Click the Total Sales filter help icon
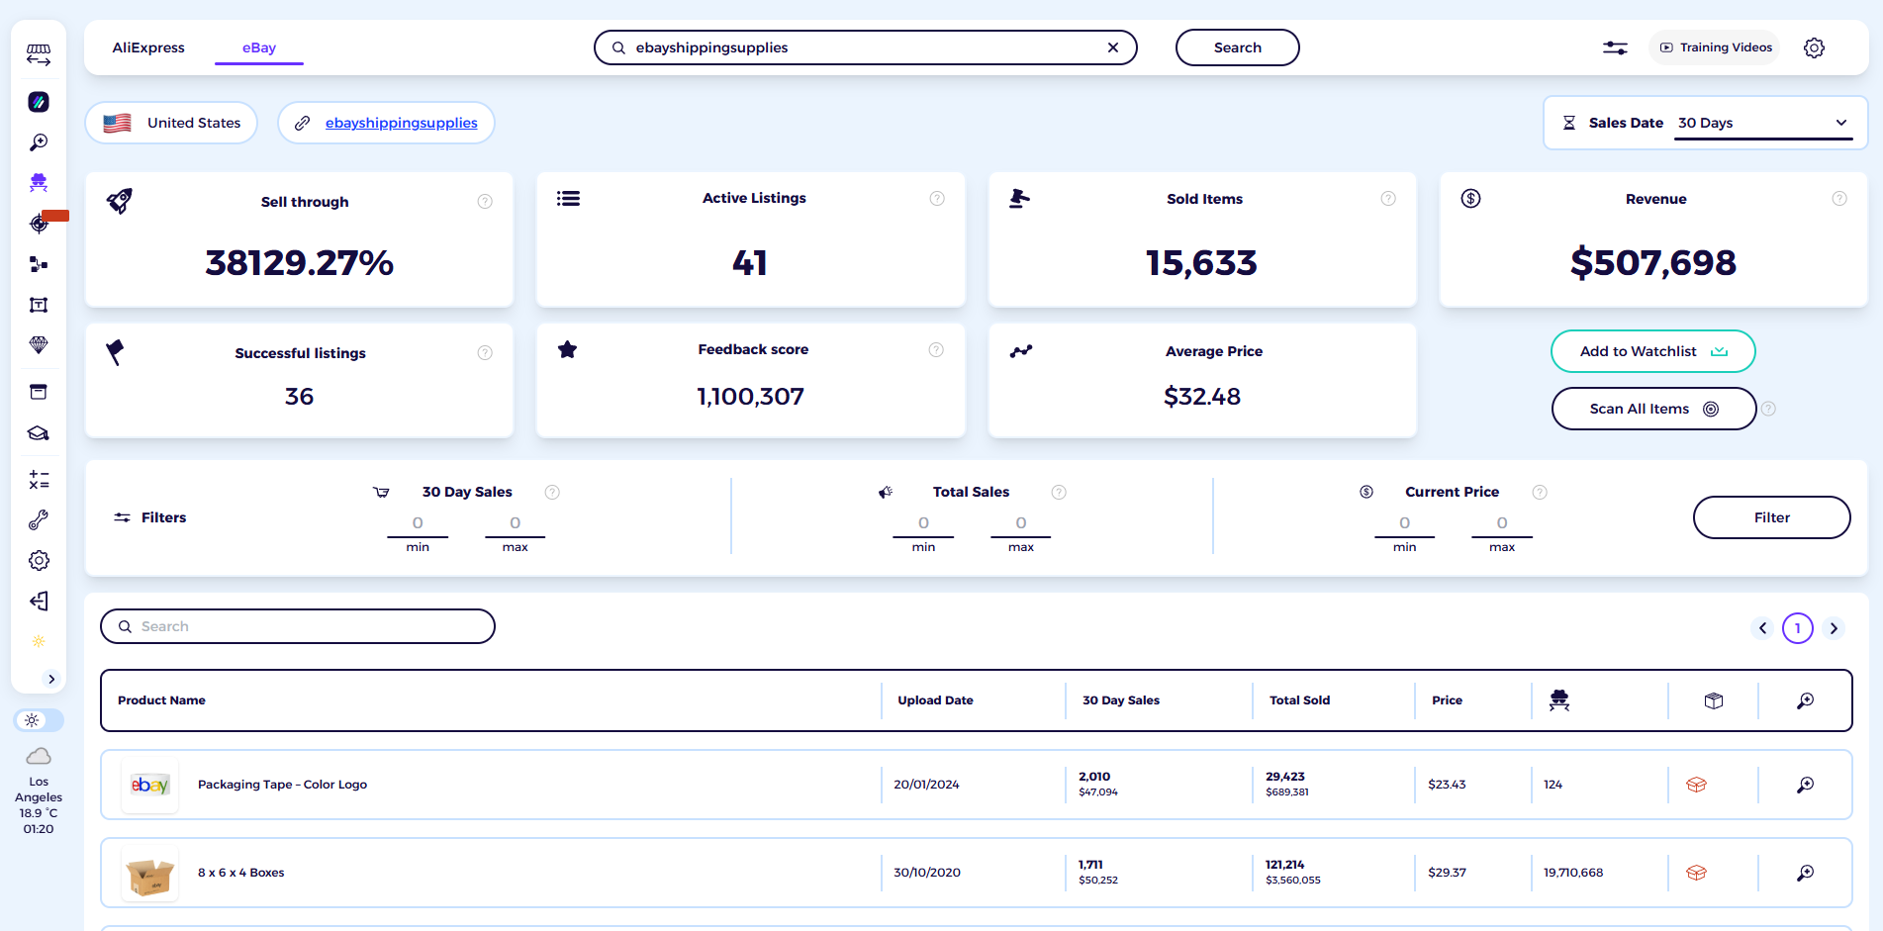 [x=1059, y=493]
